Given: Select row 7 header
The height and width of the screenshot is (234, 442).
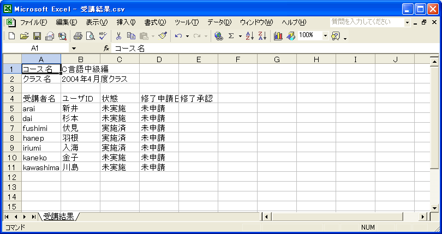Looking at the screenshot, I should click(x=12, y=128).
